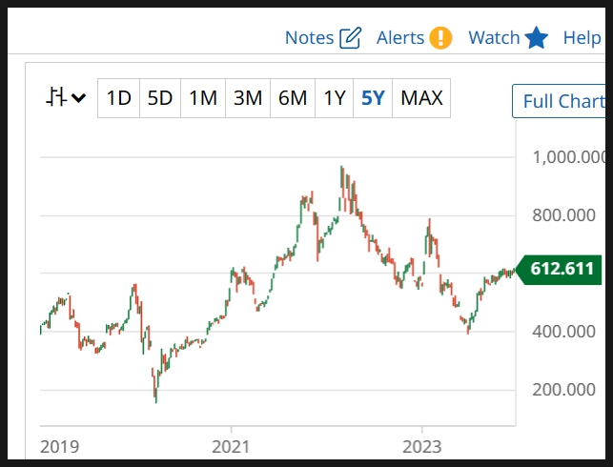613x467 pixels.
Task: Click the Watch link
Action: tap(494, 38)
